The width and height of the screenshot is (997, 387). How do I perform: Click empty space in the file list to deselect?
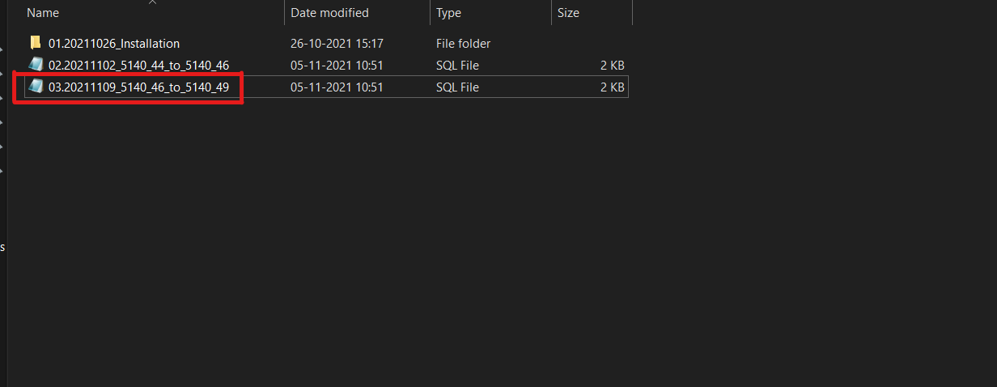tap(486, 243)
